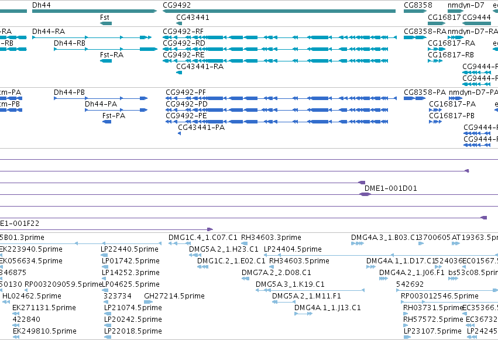Image resolution: width=498 pixels, height=340 pixels.
Task: Select EST EK271131.5prime label
Action: [x=44, y=308]
